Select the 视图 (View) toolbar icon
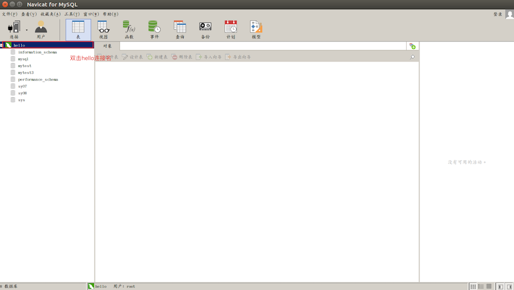This screenshot has height=290, width=514. point(103,30)
